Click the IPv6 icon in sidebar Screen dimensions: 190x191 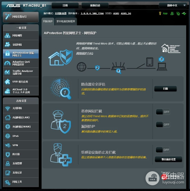(8, 136)
